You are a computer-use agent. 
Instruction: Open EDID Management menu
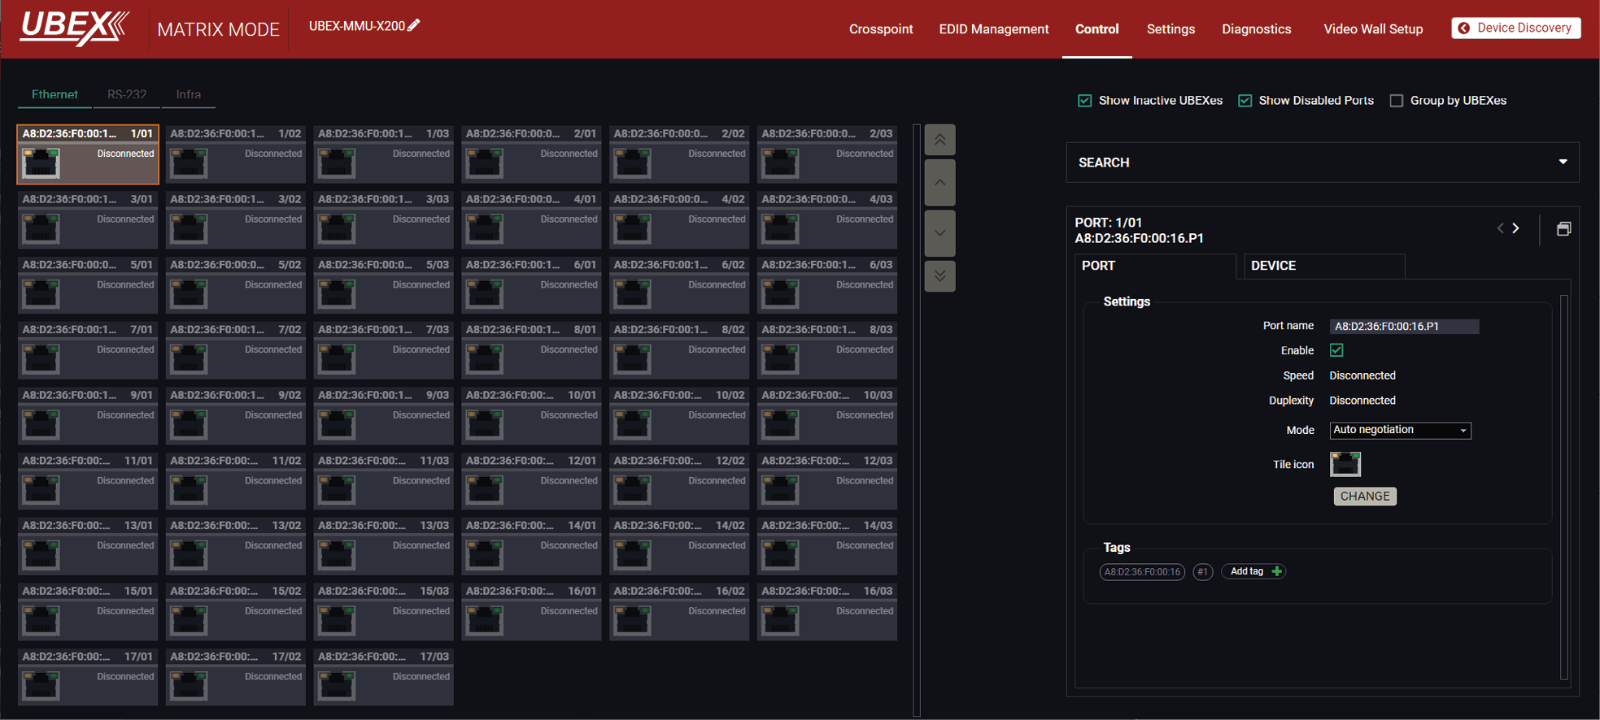click(x=994, y=29)
